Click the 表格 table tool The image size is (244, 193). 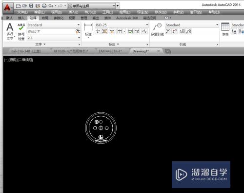(x=225, y=29)
